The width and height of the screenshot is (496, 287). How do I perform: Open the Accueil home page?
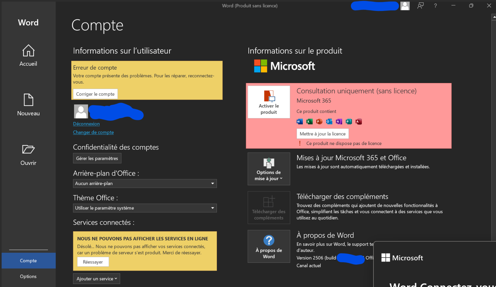pyautogui.click(x=28, y=55)
